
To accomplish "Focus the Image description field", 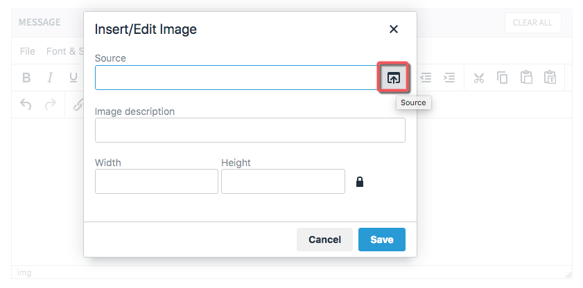I will (x=250, y=130).
